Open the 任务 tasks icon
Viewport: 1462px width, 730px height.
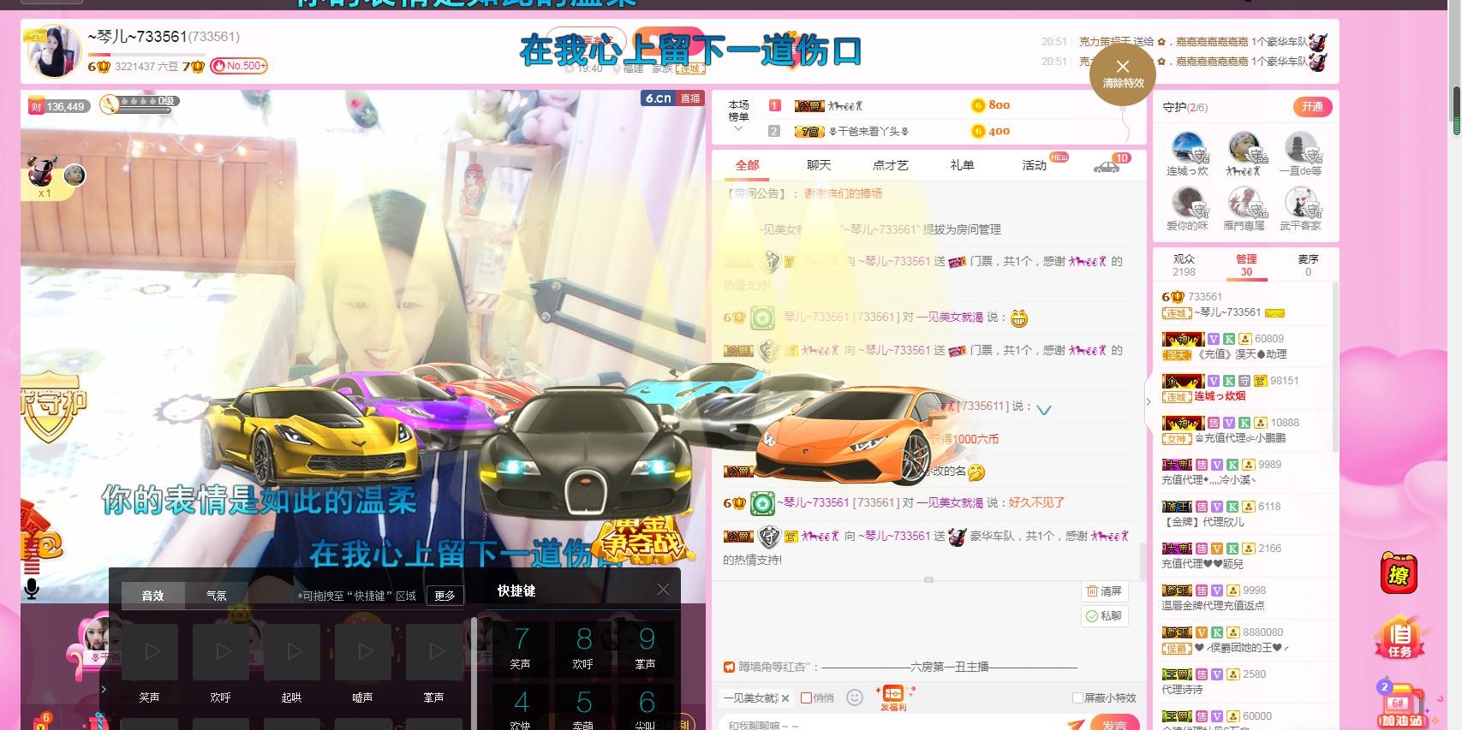[1399, 638]
